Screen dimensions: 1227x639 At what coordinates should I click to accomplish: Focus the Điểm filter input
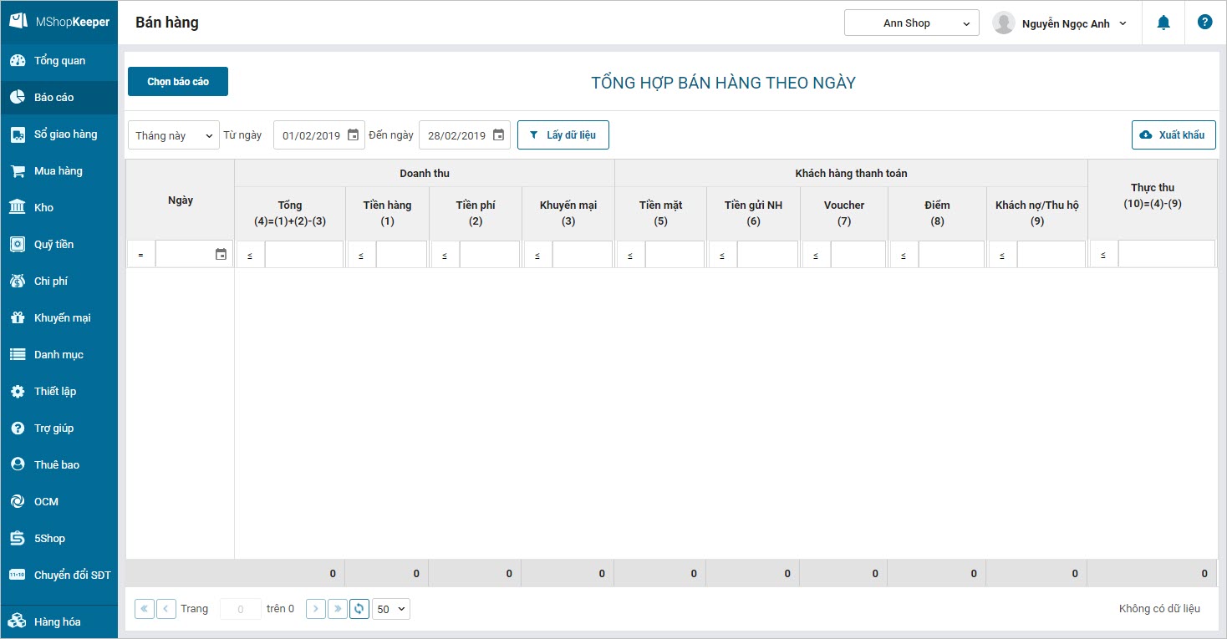point(951,255)
